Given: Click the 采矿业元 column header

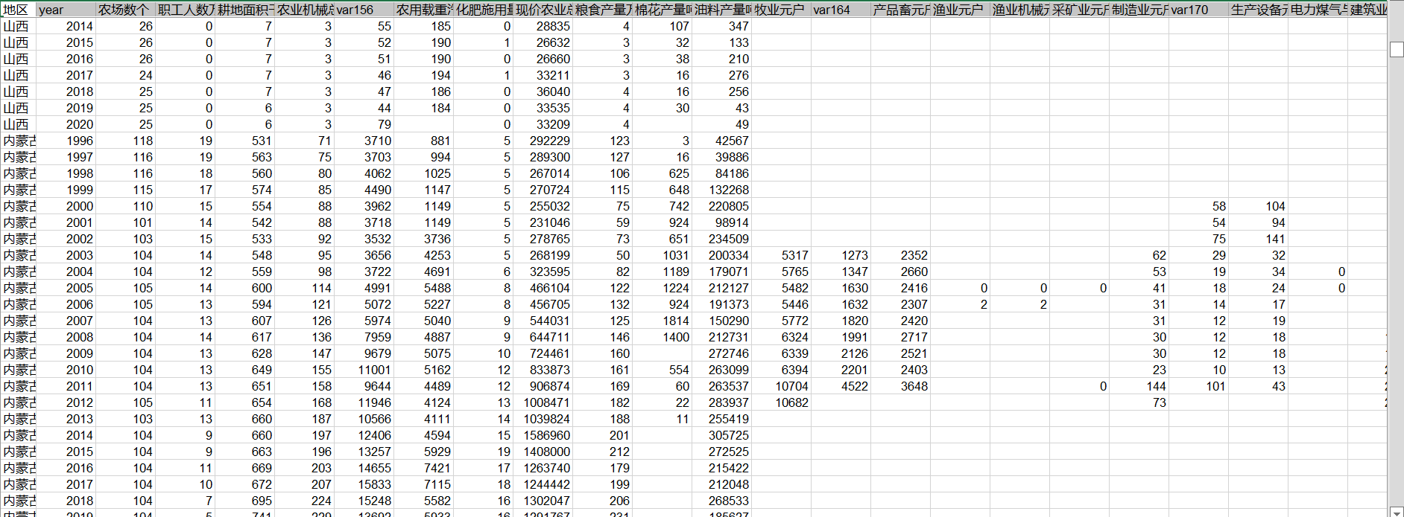Looking at the screenshot, I should 1079,10.
